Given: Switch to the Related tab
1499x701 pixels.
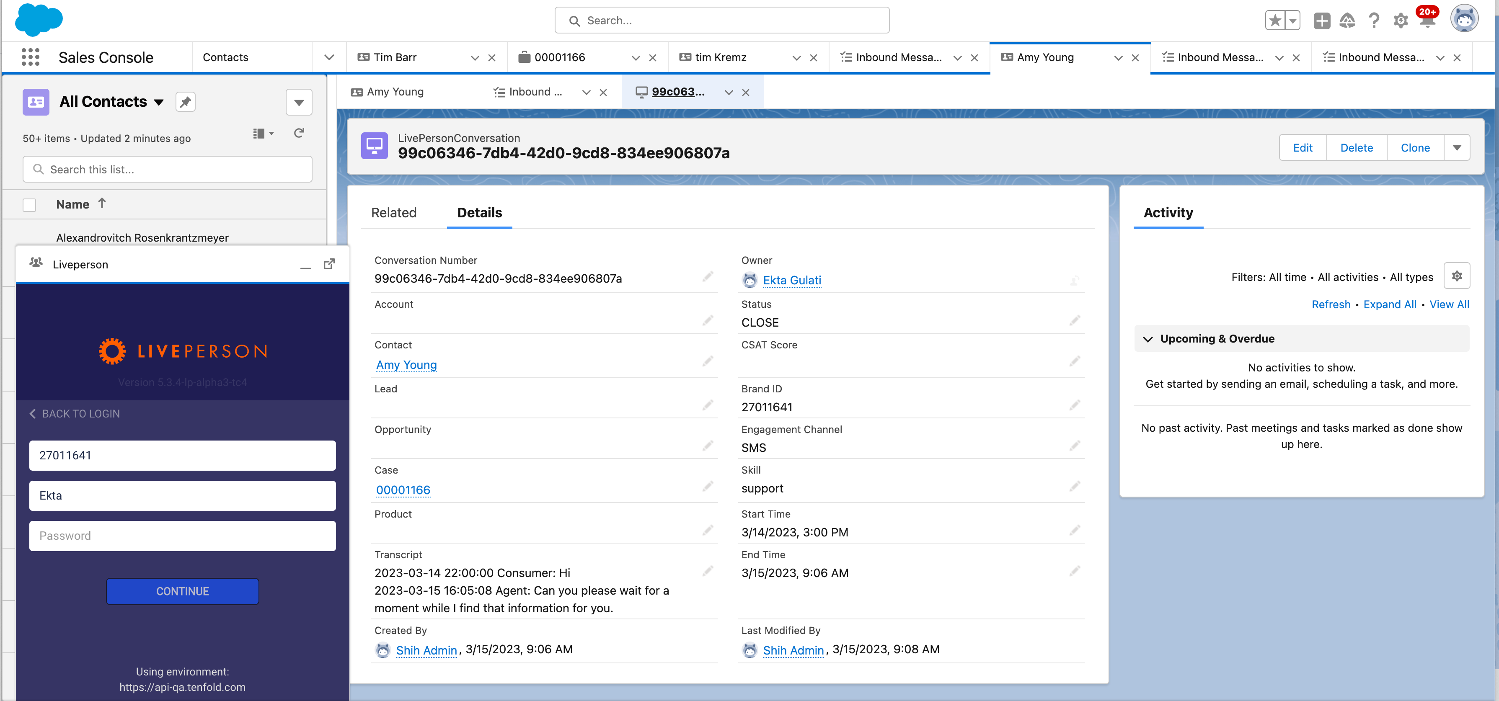Looking at the screenshot, I should [x=393, y=213].
